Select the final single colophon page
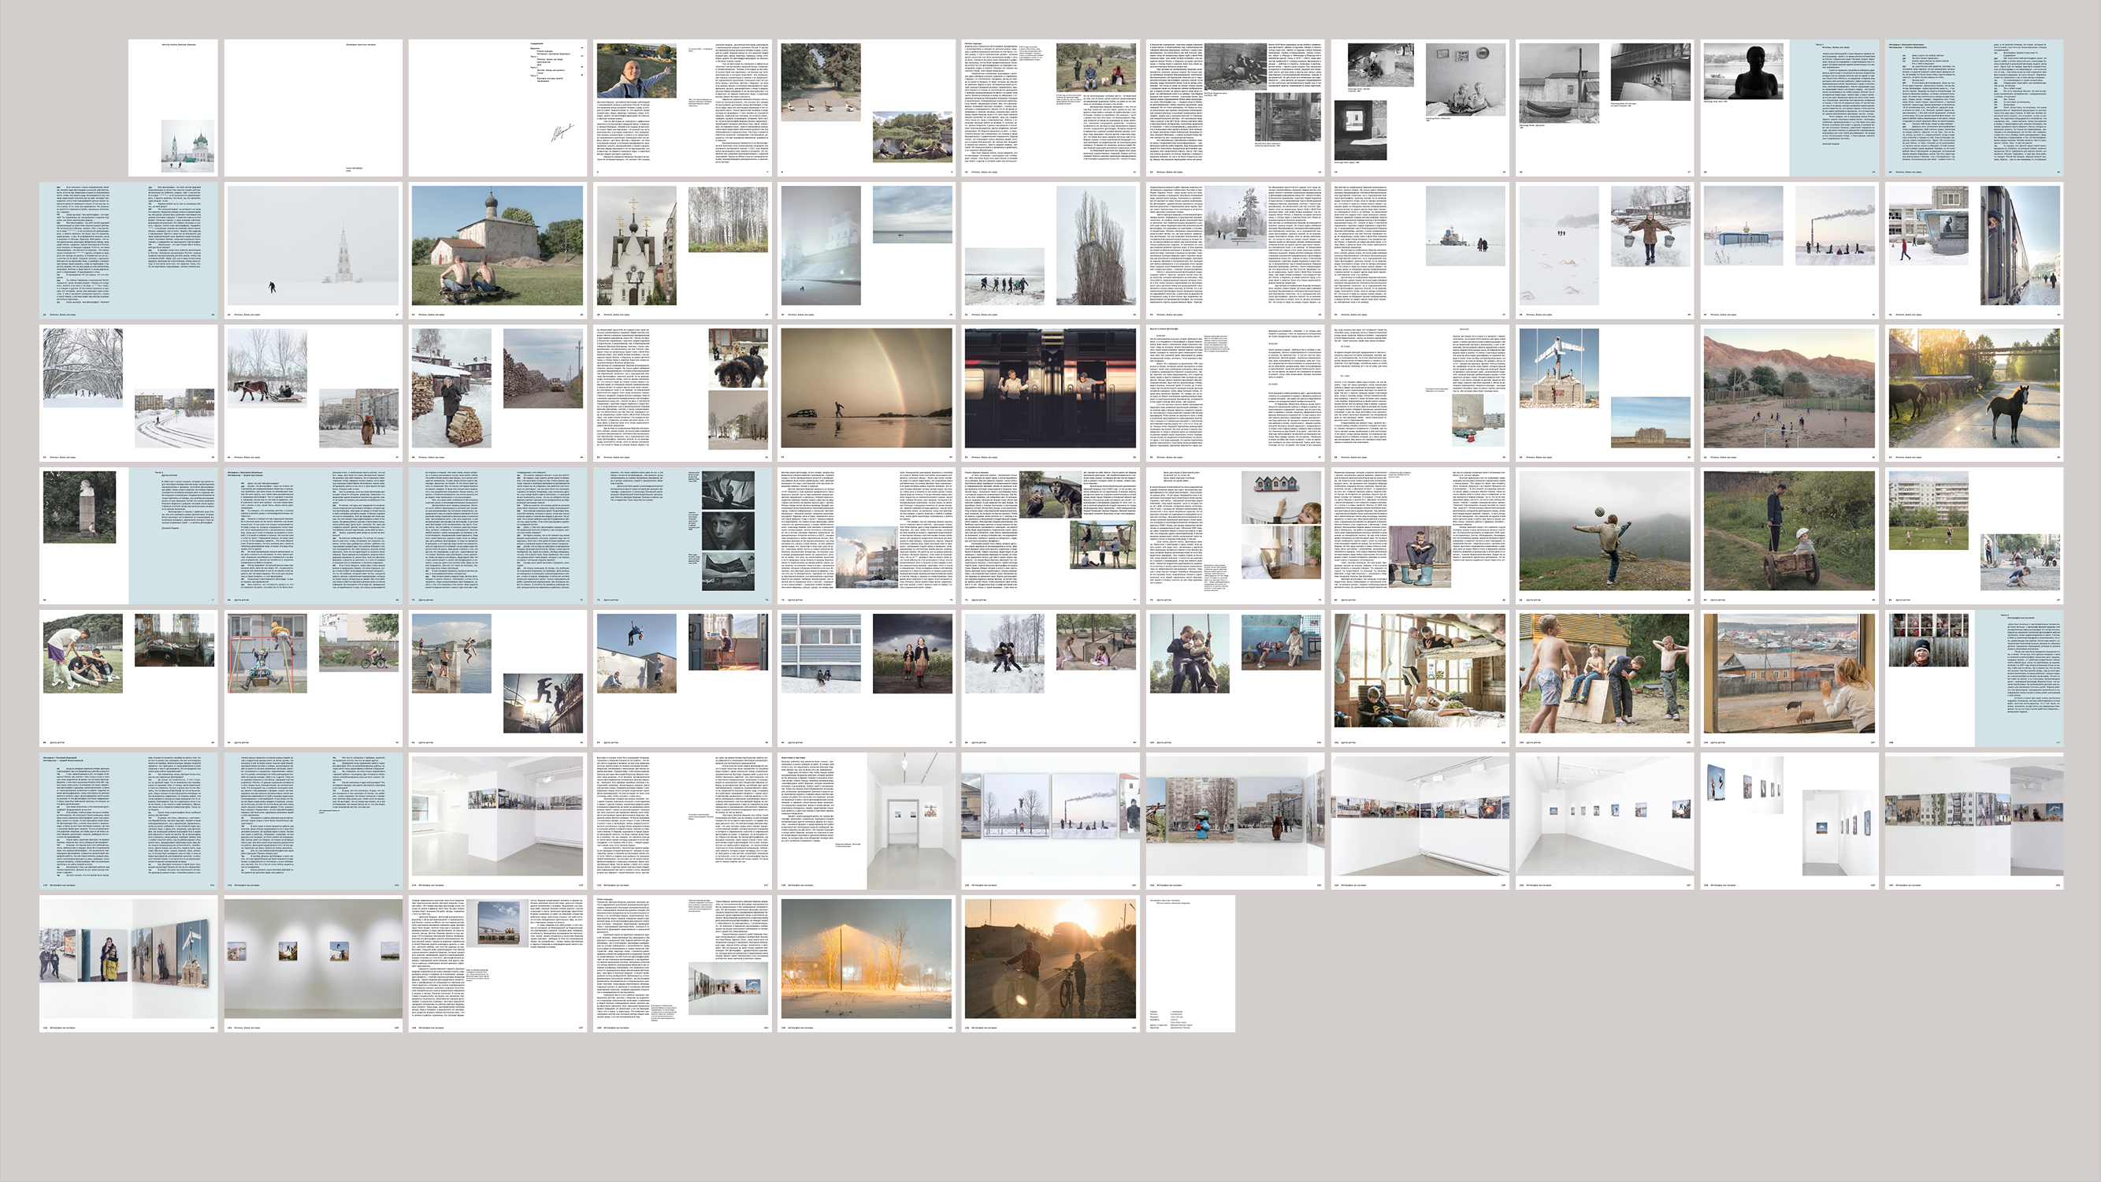 point(1191,963)
